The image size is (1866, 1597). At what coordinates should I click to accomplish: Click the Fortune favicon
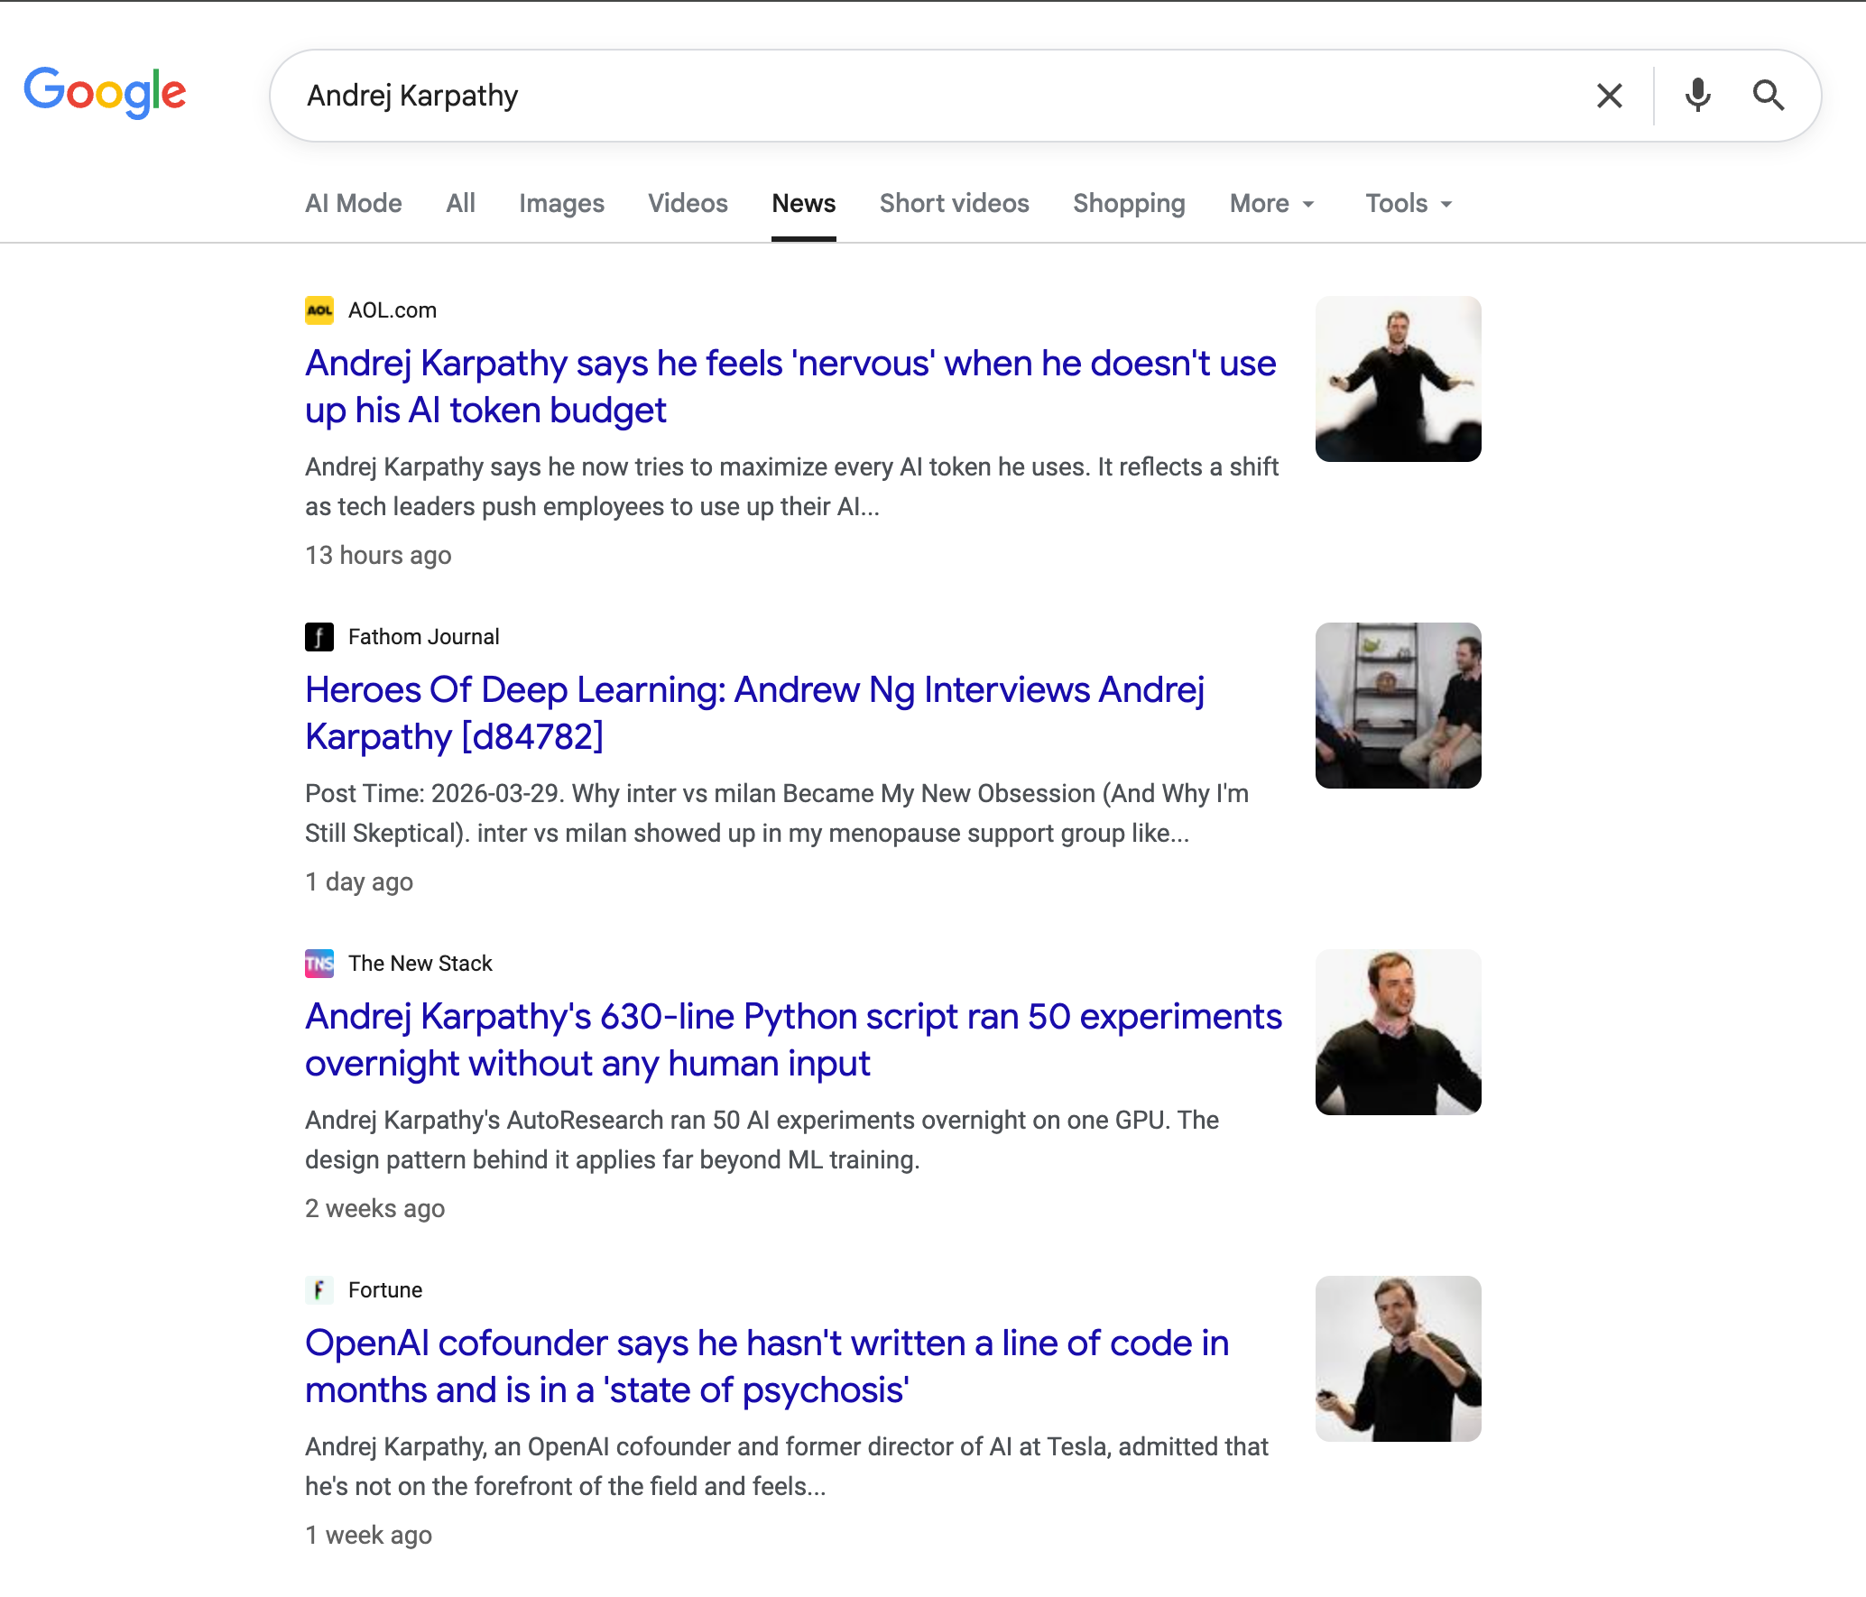coord(319,1290)
